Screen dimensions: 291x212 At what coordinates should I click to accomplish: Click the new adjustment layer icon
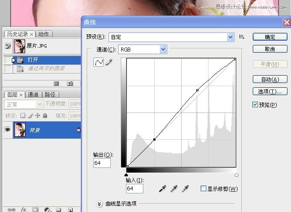pos(47,209)
